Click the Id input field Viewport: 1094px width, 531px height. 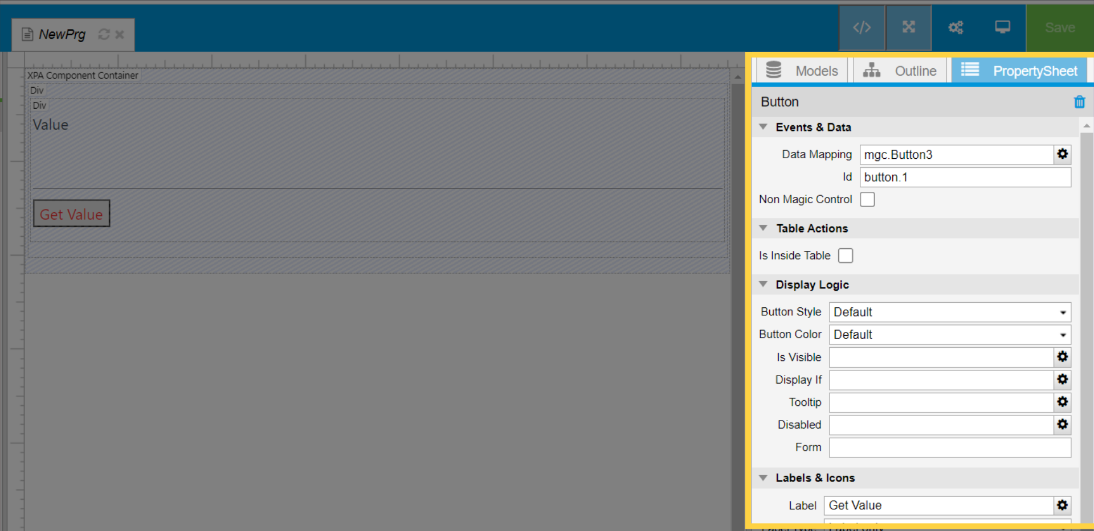click(x=965, y=178)
